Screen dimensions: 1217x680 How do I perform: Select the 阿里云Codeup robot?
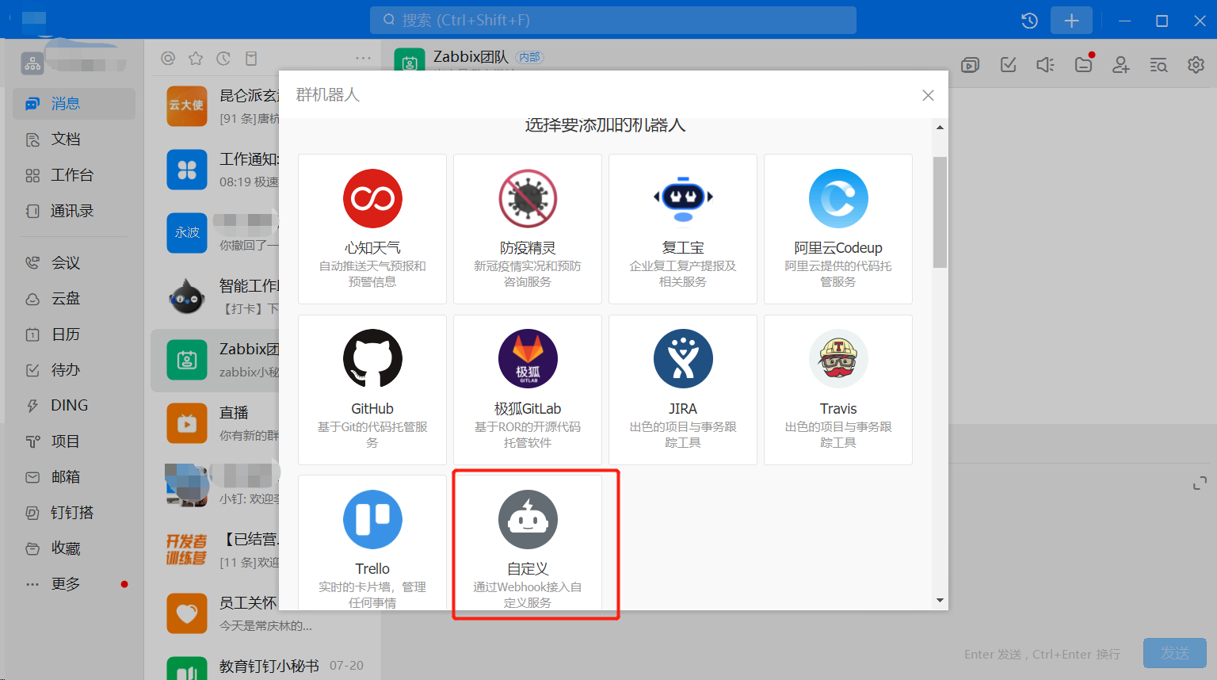[838, 229]
